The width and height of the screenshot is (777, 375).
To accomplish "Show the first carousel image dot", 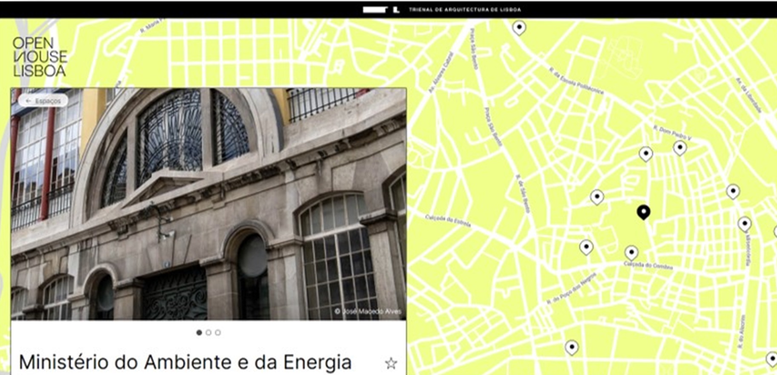I will tap(199, 333).
